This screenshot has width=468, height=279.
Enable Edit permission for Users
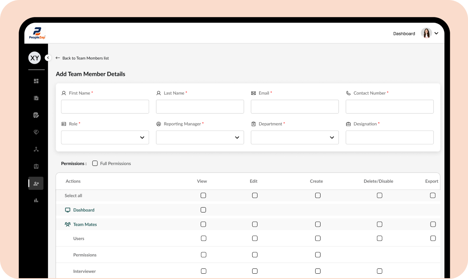pos(255,238)
